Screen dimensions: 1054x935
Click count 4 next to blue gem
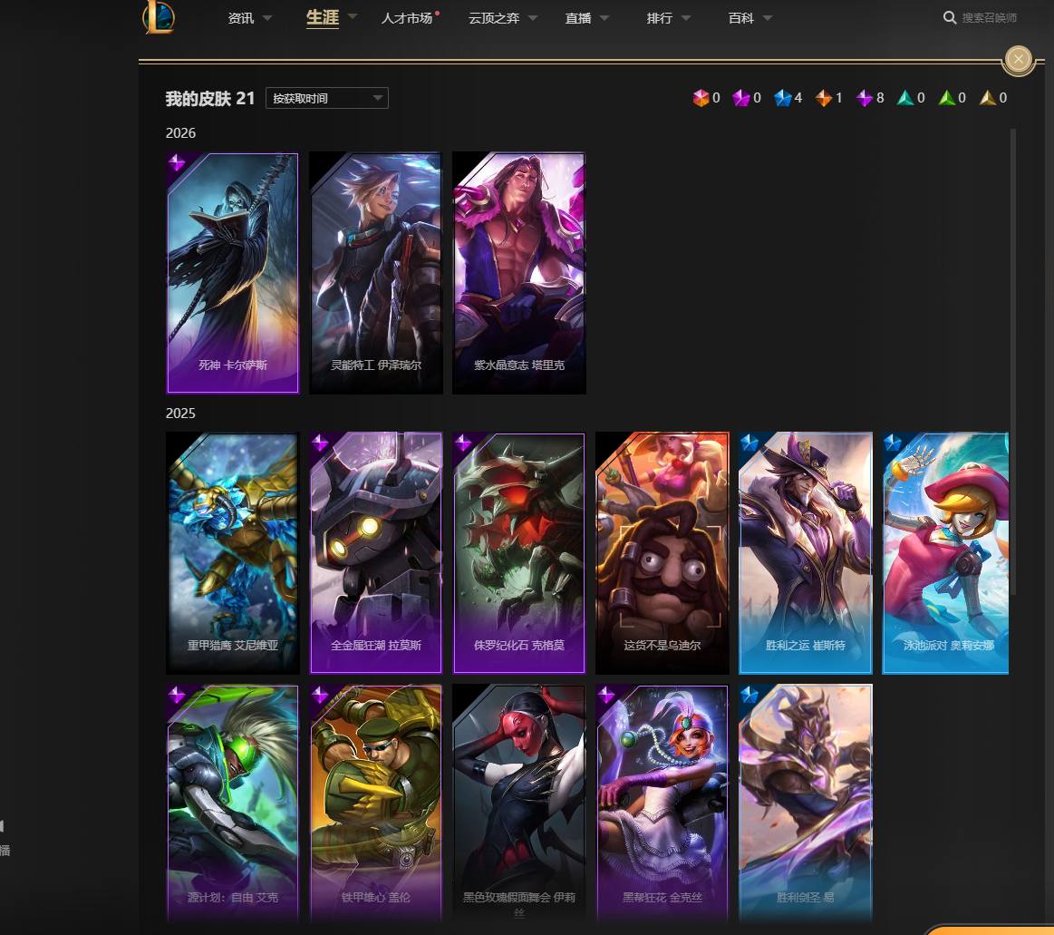798,98
